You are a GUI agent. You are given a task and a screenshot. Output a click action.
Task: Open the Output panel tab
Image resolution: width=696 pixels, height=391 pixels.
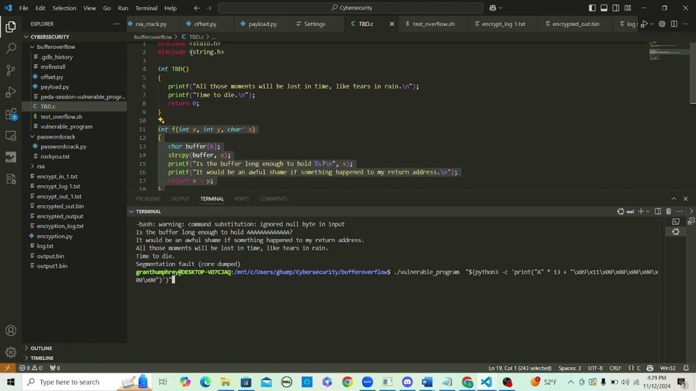180,199
